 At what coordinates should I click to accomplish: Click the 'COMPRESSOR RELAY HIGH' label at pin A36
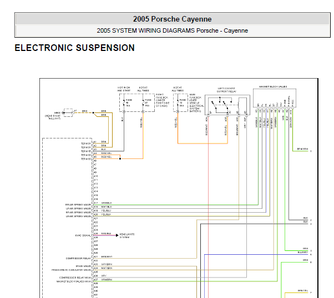tap(75, 278)
